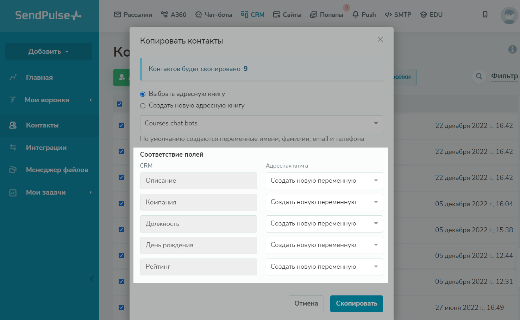The image size is (520, 320).
Task: Toggle the select-all contacts checkbox
Action: point(120,104)
